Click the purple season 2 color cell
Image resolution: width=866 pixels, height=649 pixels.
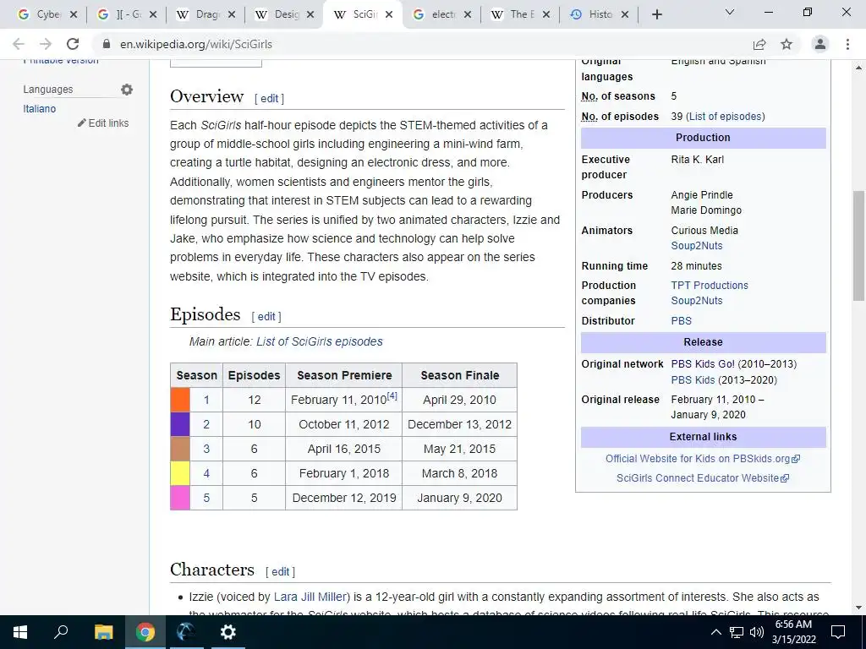pyautogui.click(x=180, y=424)
